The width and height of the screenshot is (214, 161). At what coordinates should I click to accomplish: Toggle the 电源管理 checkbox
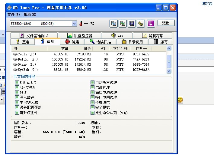92,87
